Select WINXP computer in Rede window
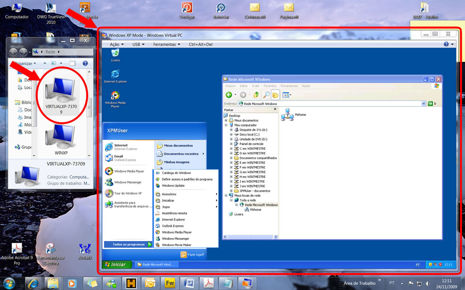Viewport: 465px width, 290px height. (x=61, y=140)
